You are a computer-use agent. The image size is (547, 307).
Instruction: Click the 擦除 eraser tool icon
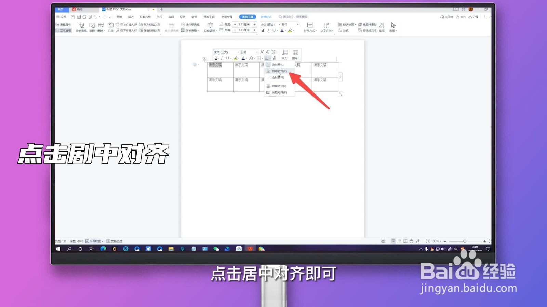click(91, 25)
